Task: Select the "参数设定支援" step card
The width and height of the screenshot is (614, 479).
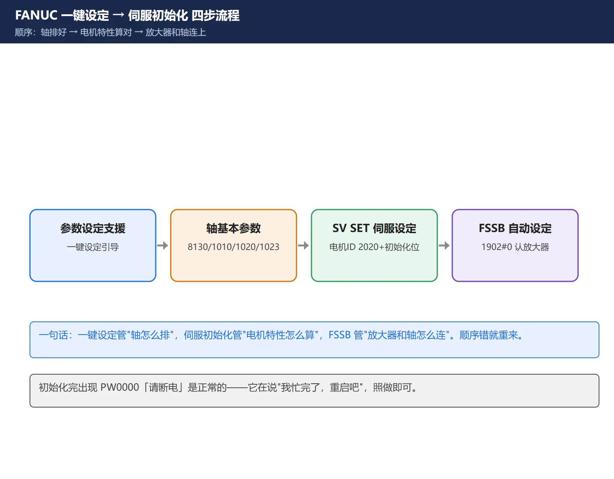Action: tap(93, 245)
